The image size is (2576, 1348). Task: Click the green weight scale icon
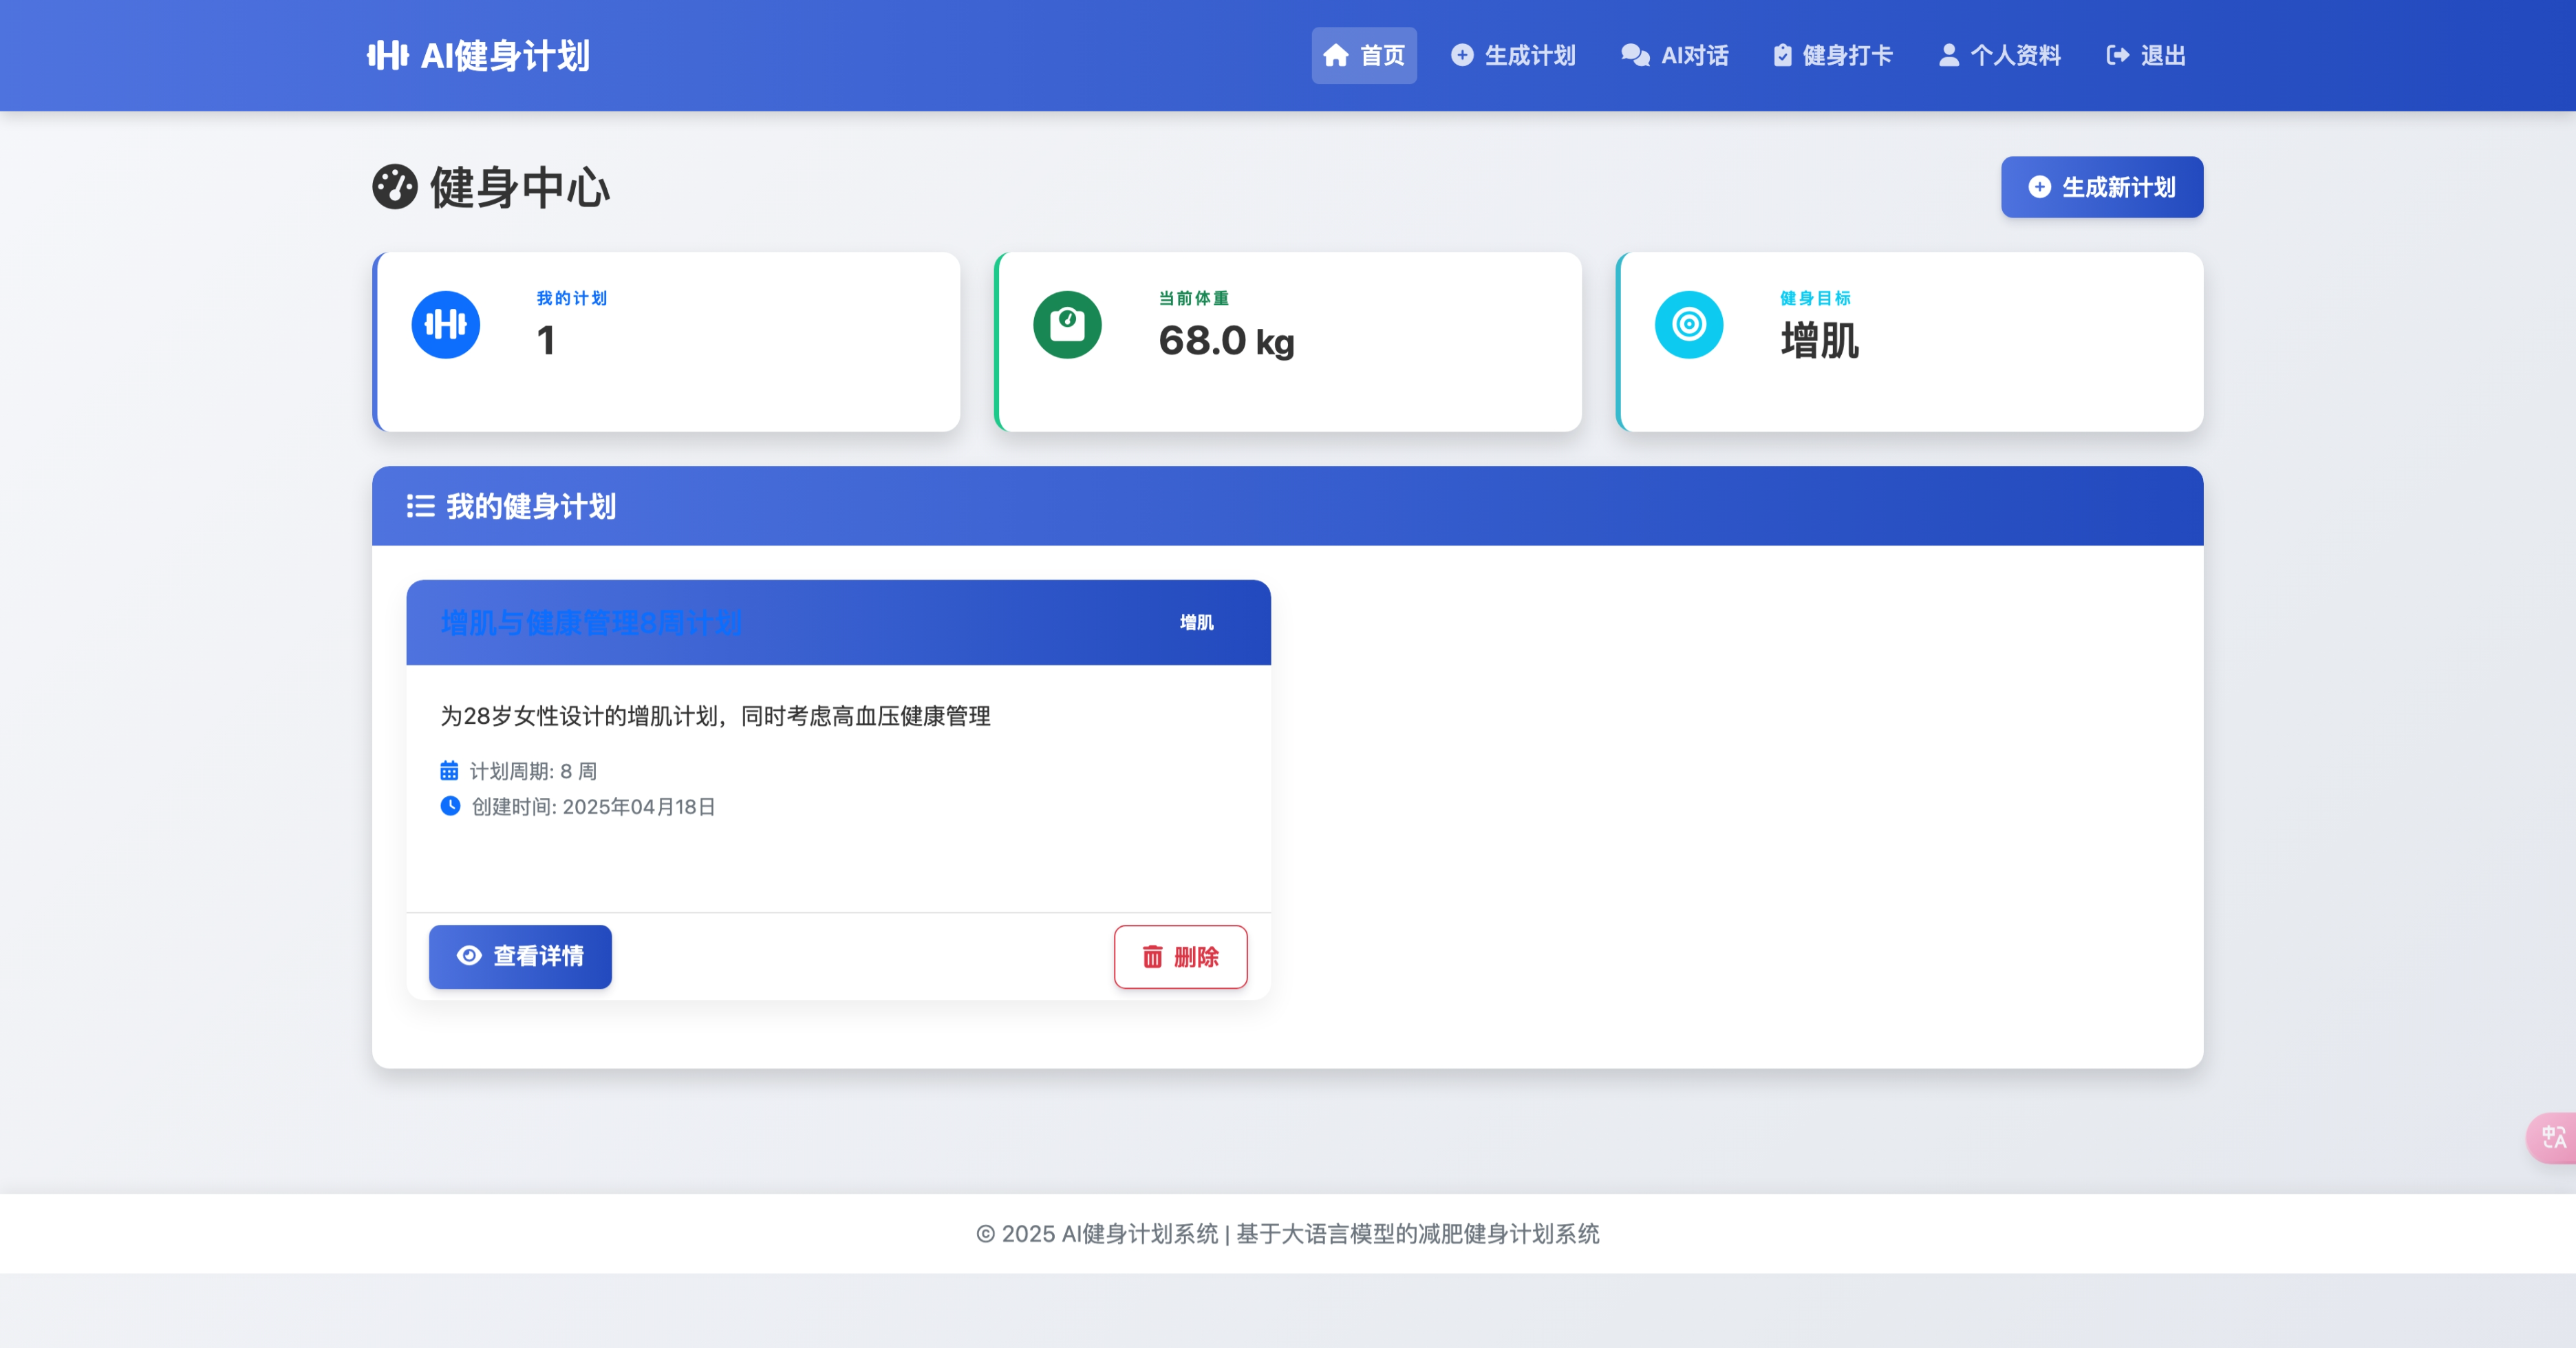point(1067,325)
